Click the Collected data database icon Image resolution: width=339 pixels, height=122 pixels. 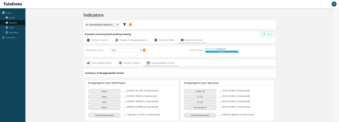tap(156, 40)
